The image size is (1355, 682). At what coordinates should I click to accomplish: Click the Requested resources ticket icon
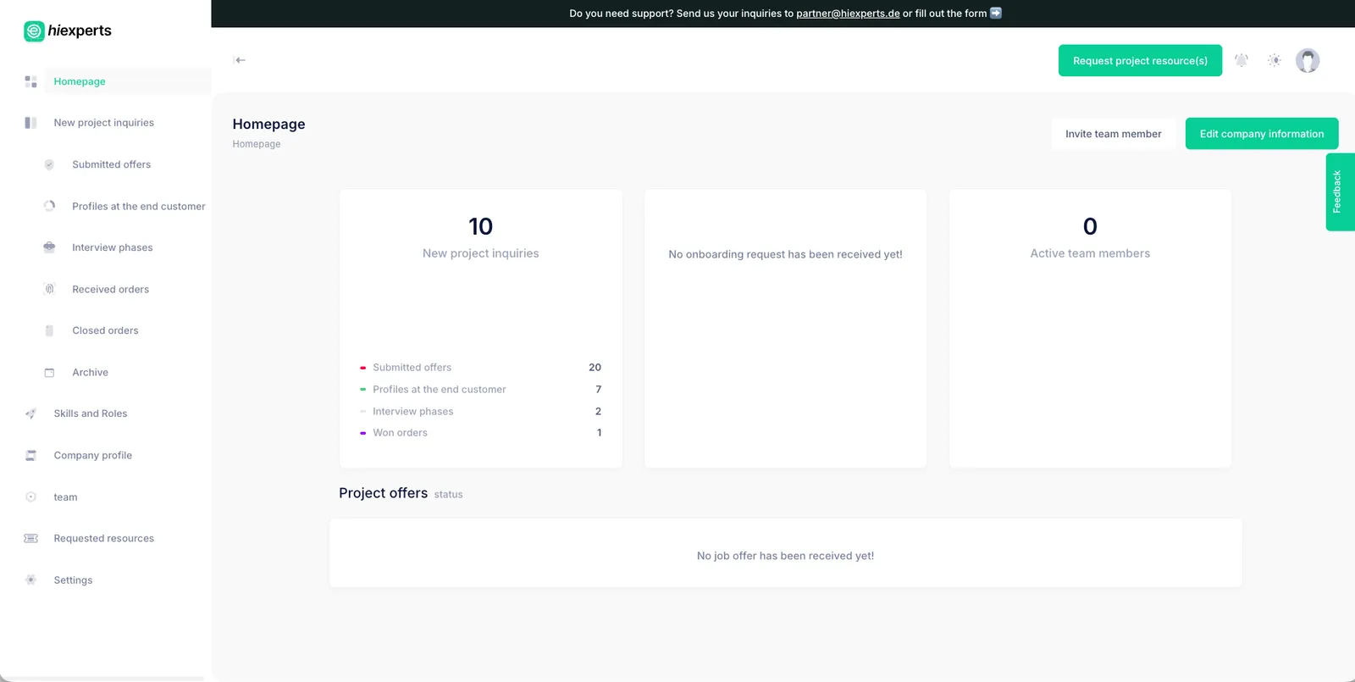pos(30,538)
